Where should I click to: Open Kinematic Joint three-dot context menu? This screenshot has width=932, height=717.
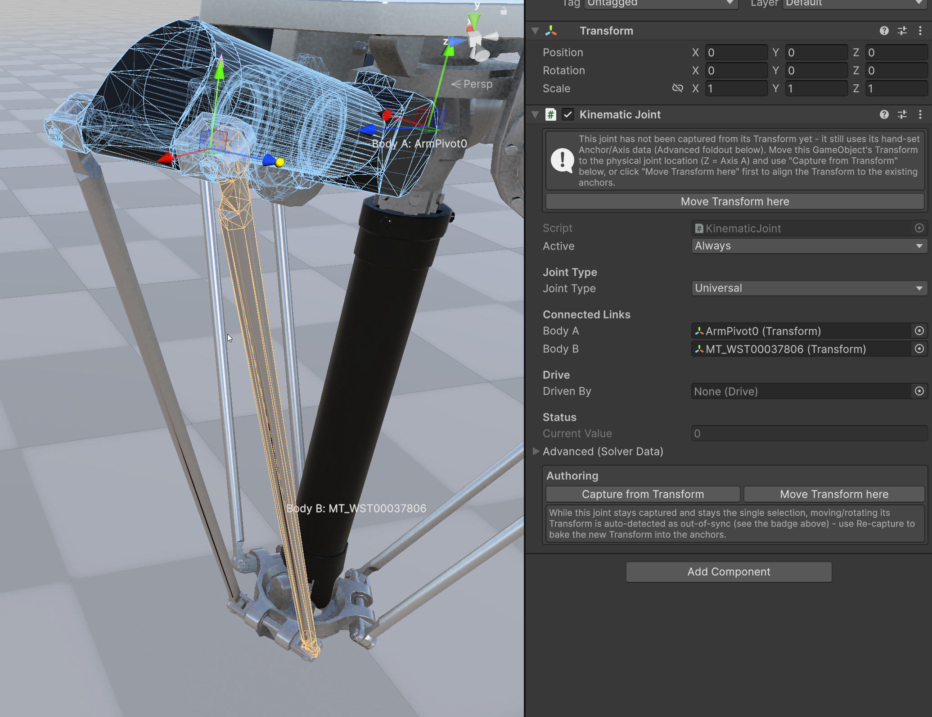(920, 114)
